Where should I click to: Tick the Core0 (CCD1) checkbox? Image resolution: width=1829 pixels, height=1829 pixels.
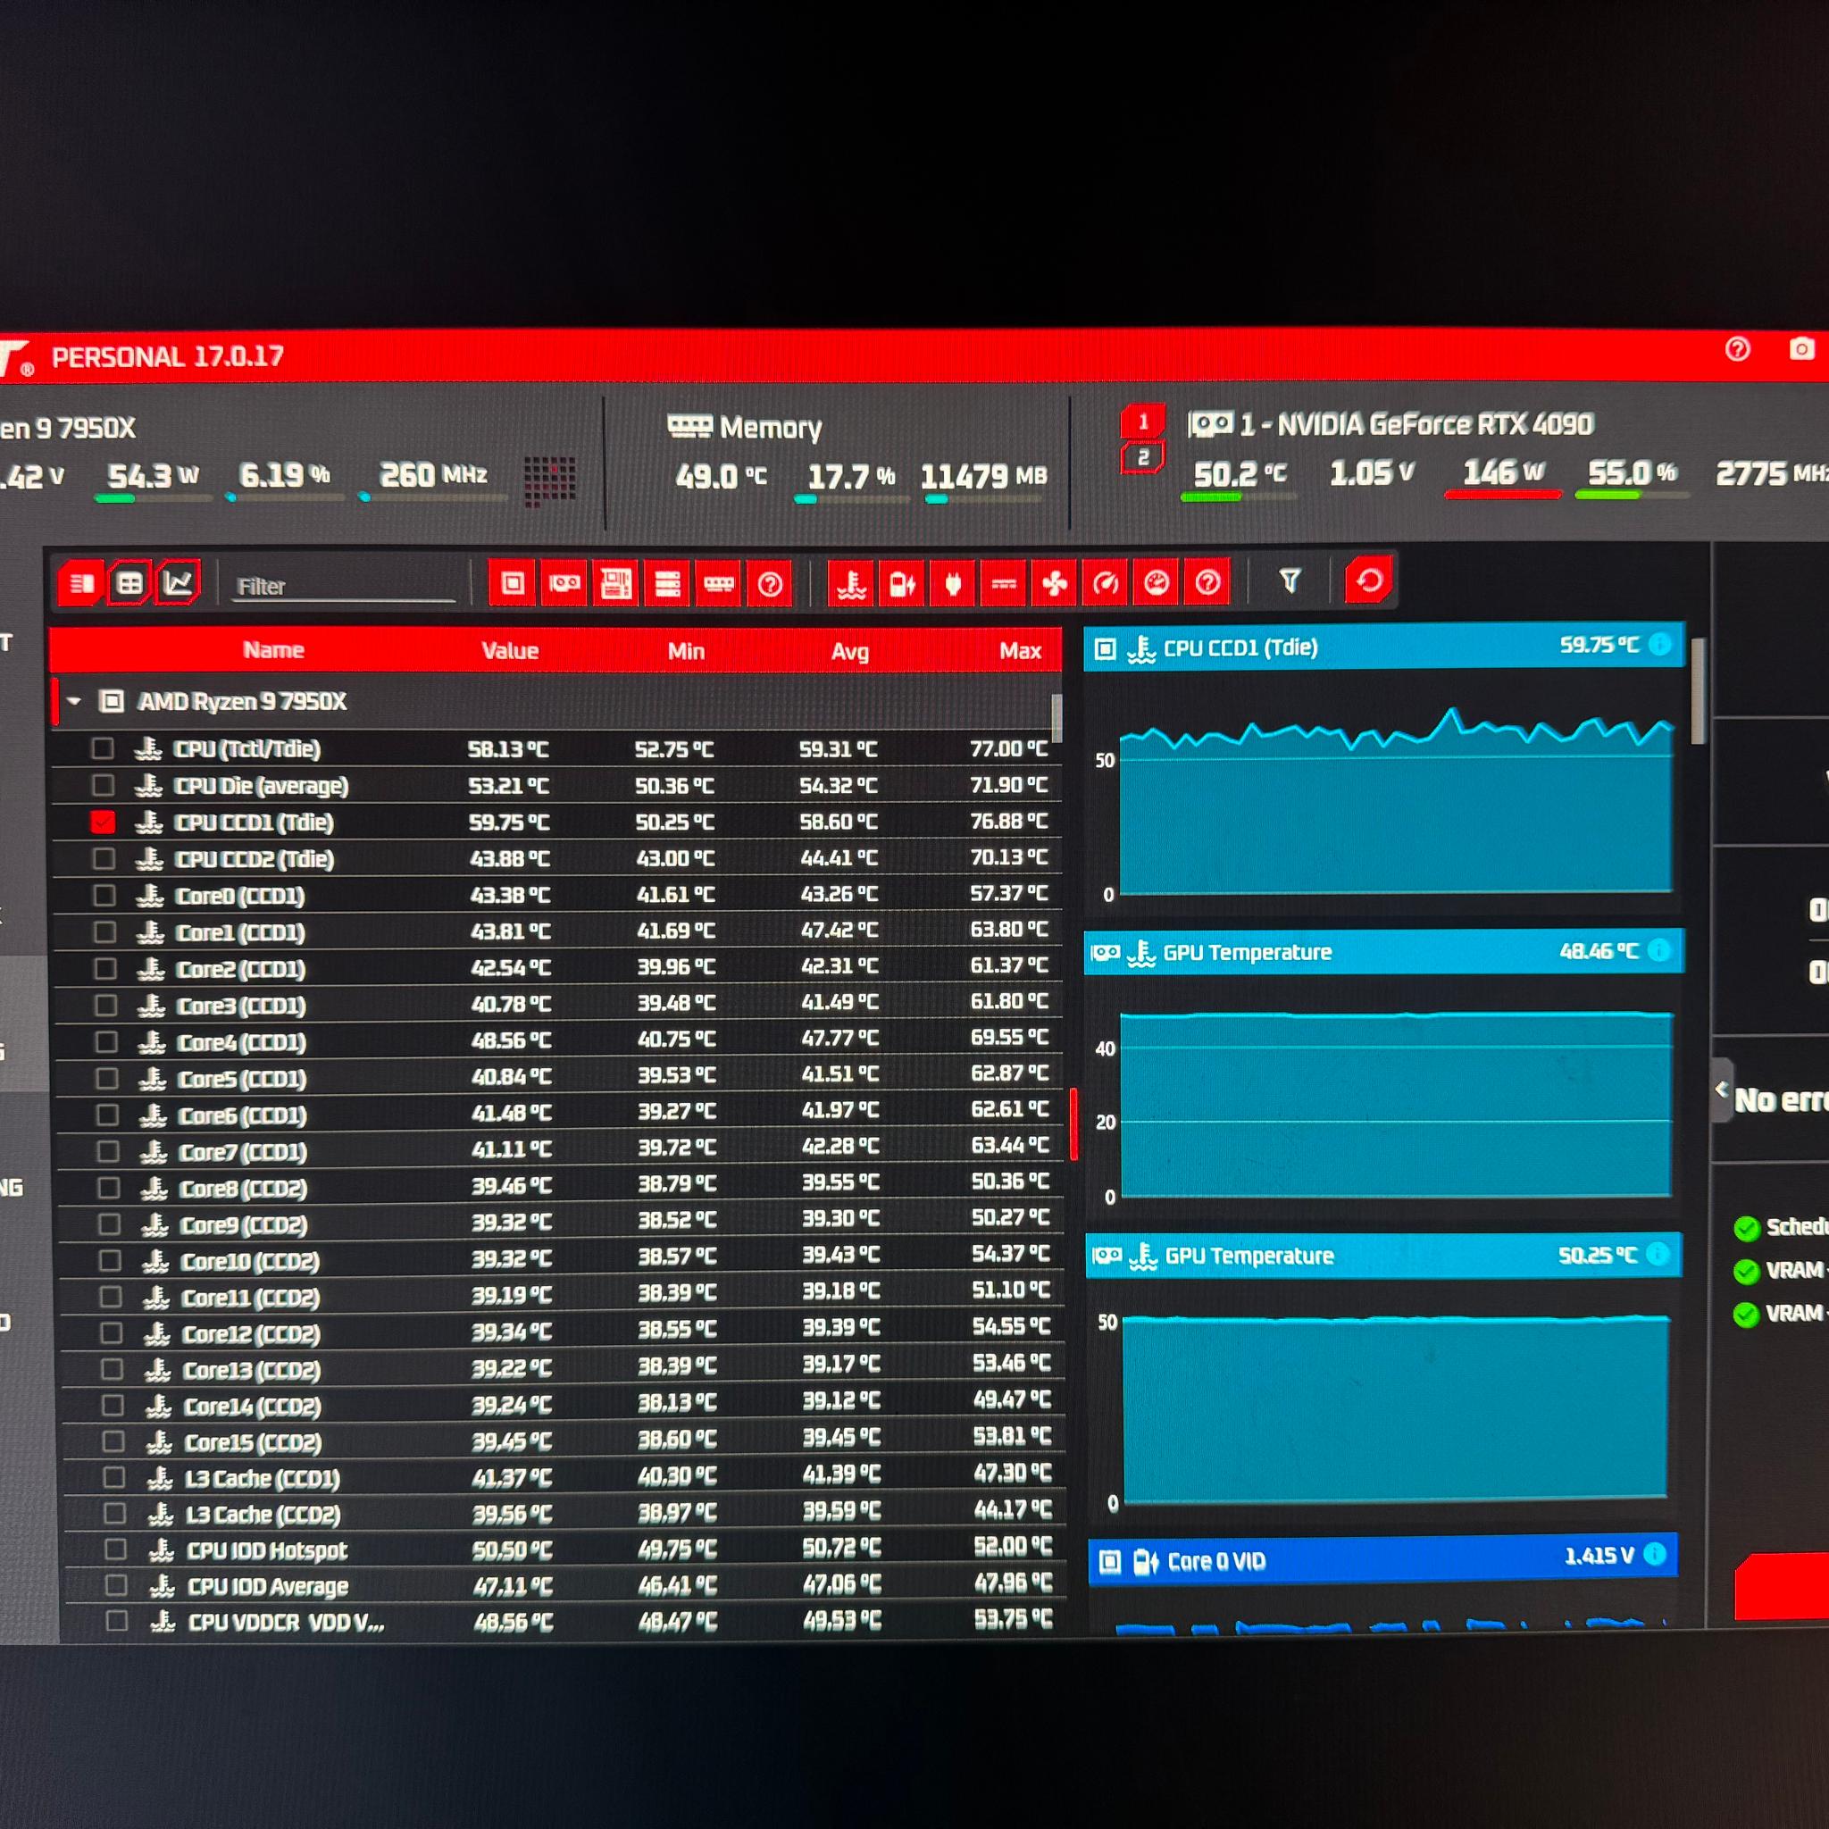point(105,895)
